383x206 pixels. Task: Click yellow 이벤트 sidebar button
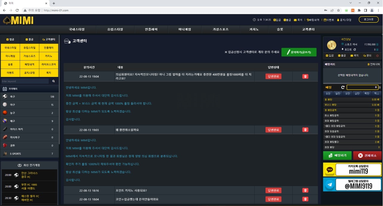(x=10, y=73)
